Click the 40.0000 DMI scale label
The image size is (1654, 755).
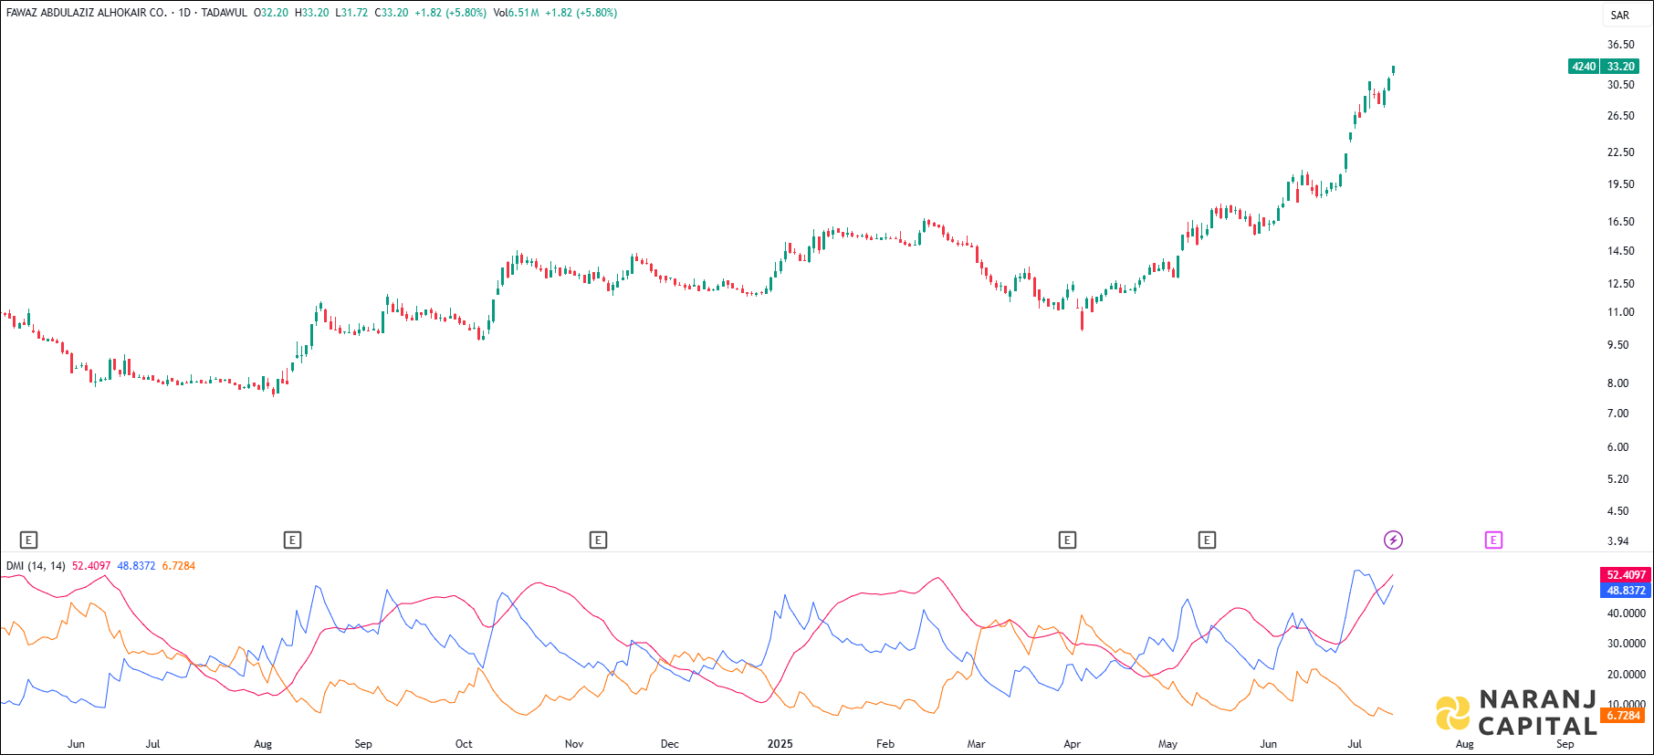click(x=1627, y=613)
